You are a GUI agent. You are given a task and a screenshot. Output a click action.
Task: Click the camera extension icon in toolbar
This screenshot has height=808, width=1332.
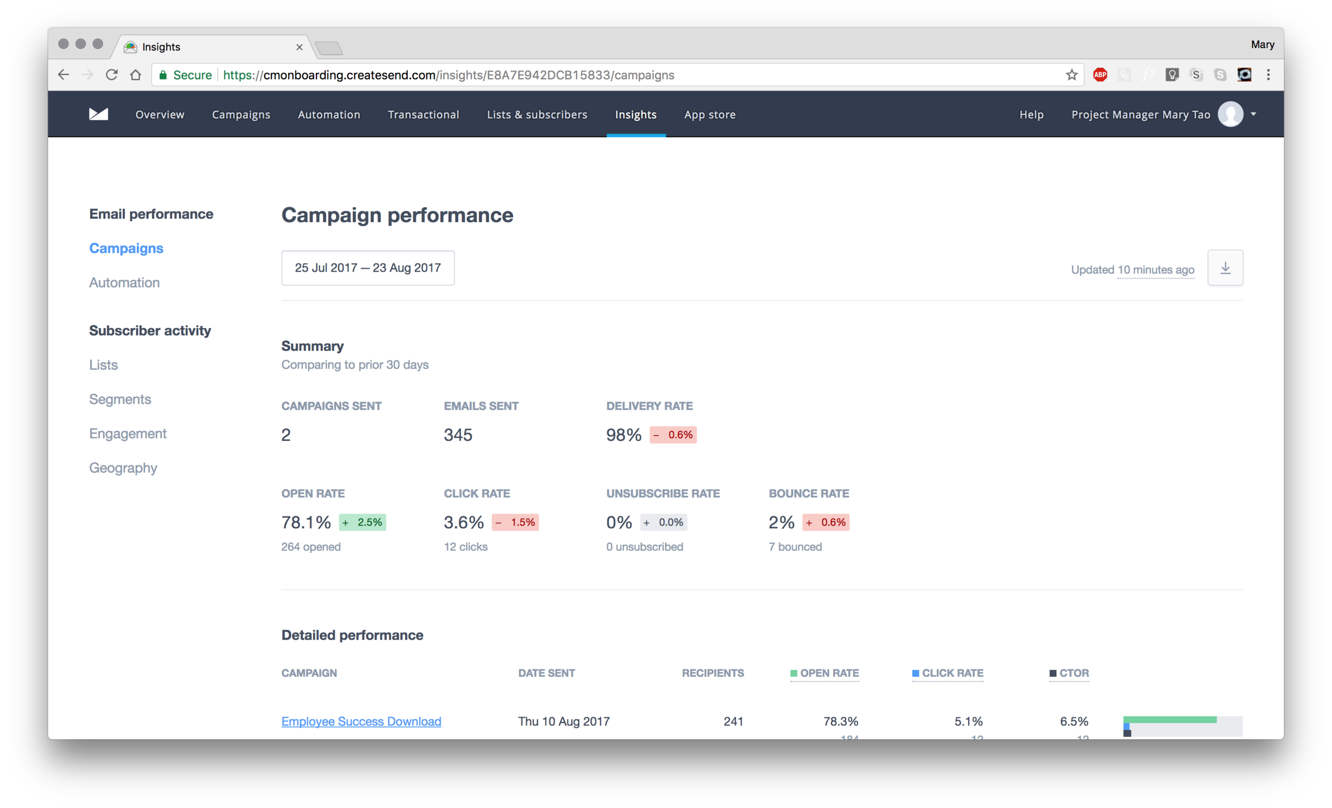point(1245,75)
